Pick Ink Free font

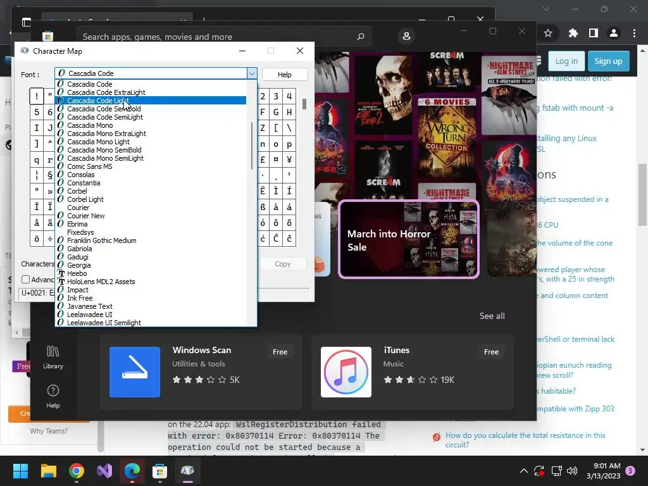point(151,298)
